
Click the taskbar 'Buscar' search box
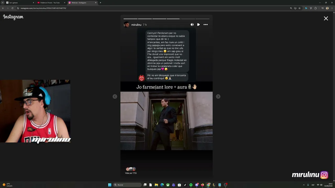click(x=127, y=185)
